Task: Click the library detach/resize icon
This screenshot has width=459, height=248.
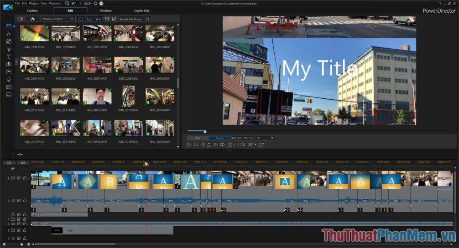Action: click(x=114, y=19)
